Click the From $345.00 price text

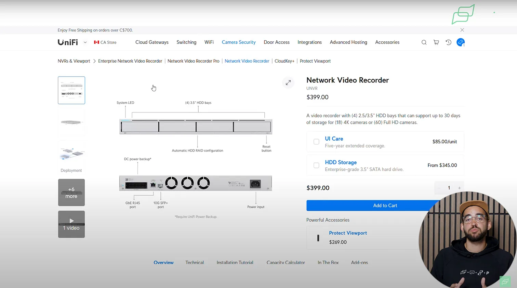(x=442, y=165)
